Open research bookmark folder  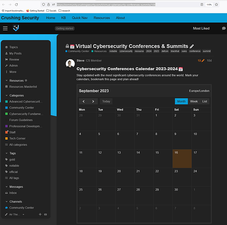(x=64, y=11)
